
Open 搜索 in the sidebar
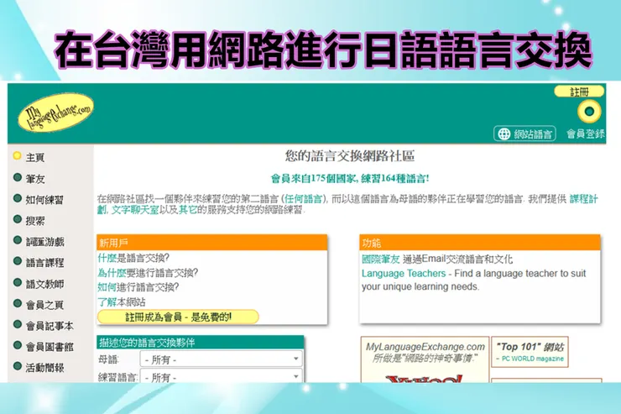[x=35, y=221]
